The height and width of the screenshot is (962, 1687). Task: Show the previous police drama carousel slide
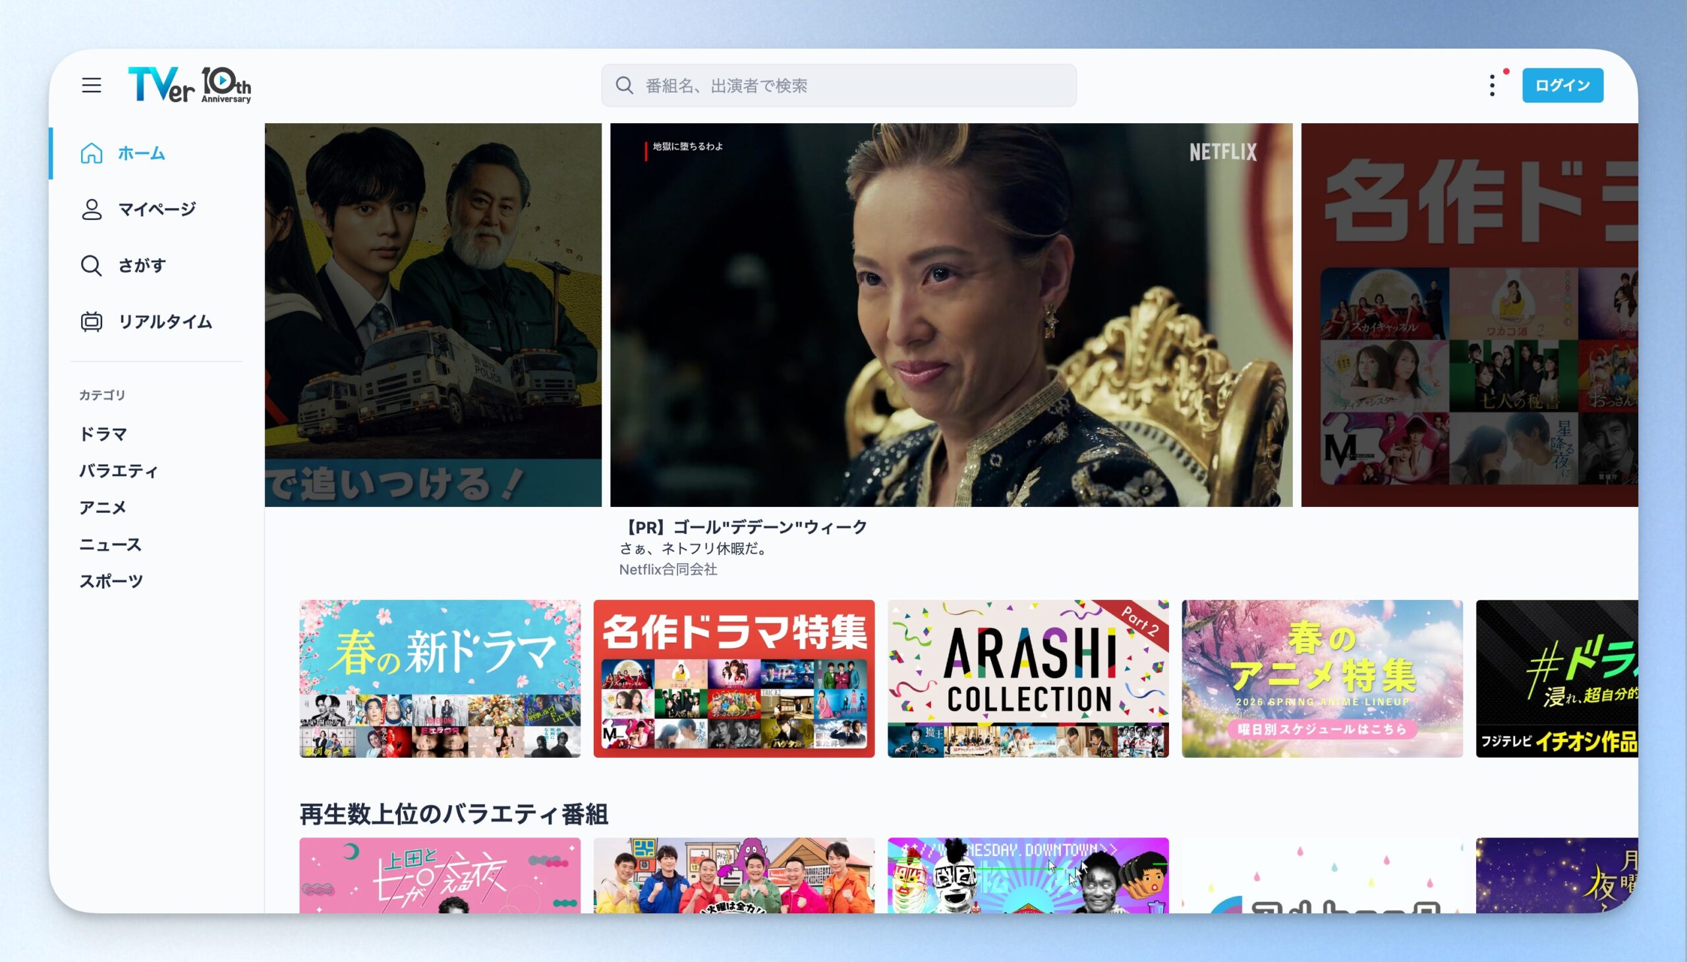tap(433, 315)
